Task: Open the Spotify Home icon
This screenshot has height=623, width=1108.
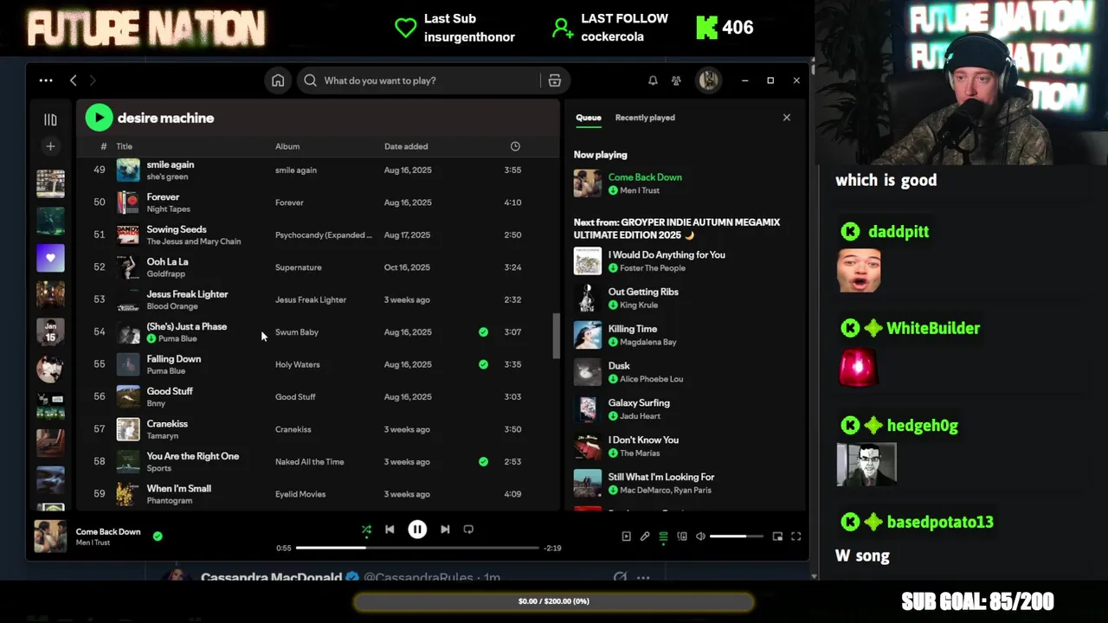Action: 278,80
